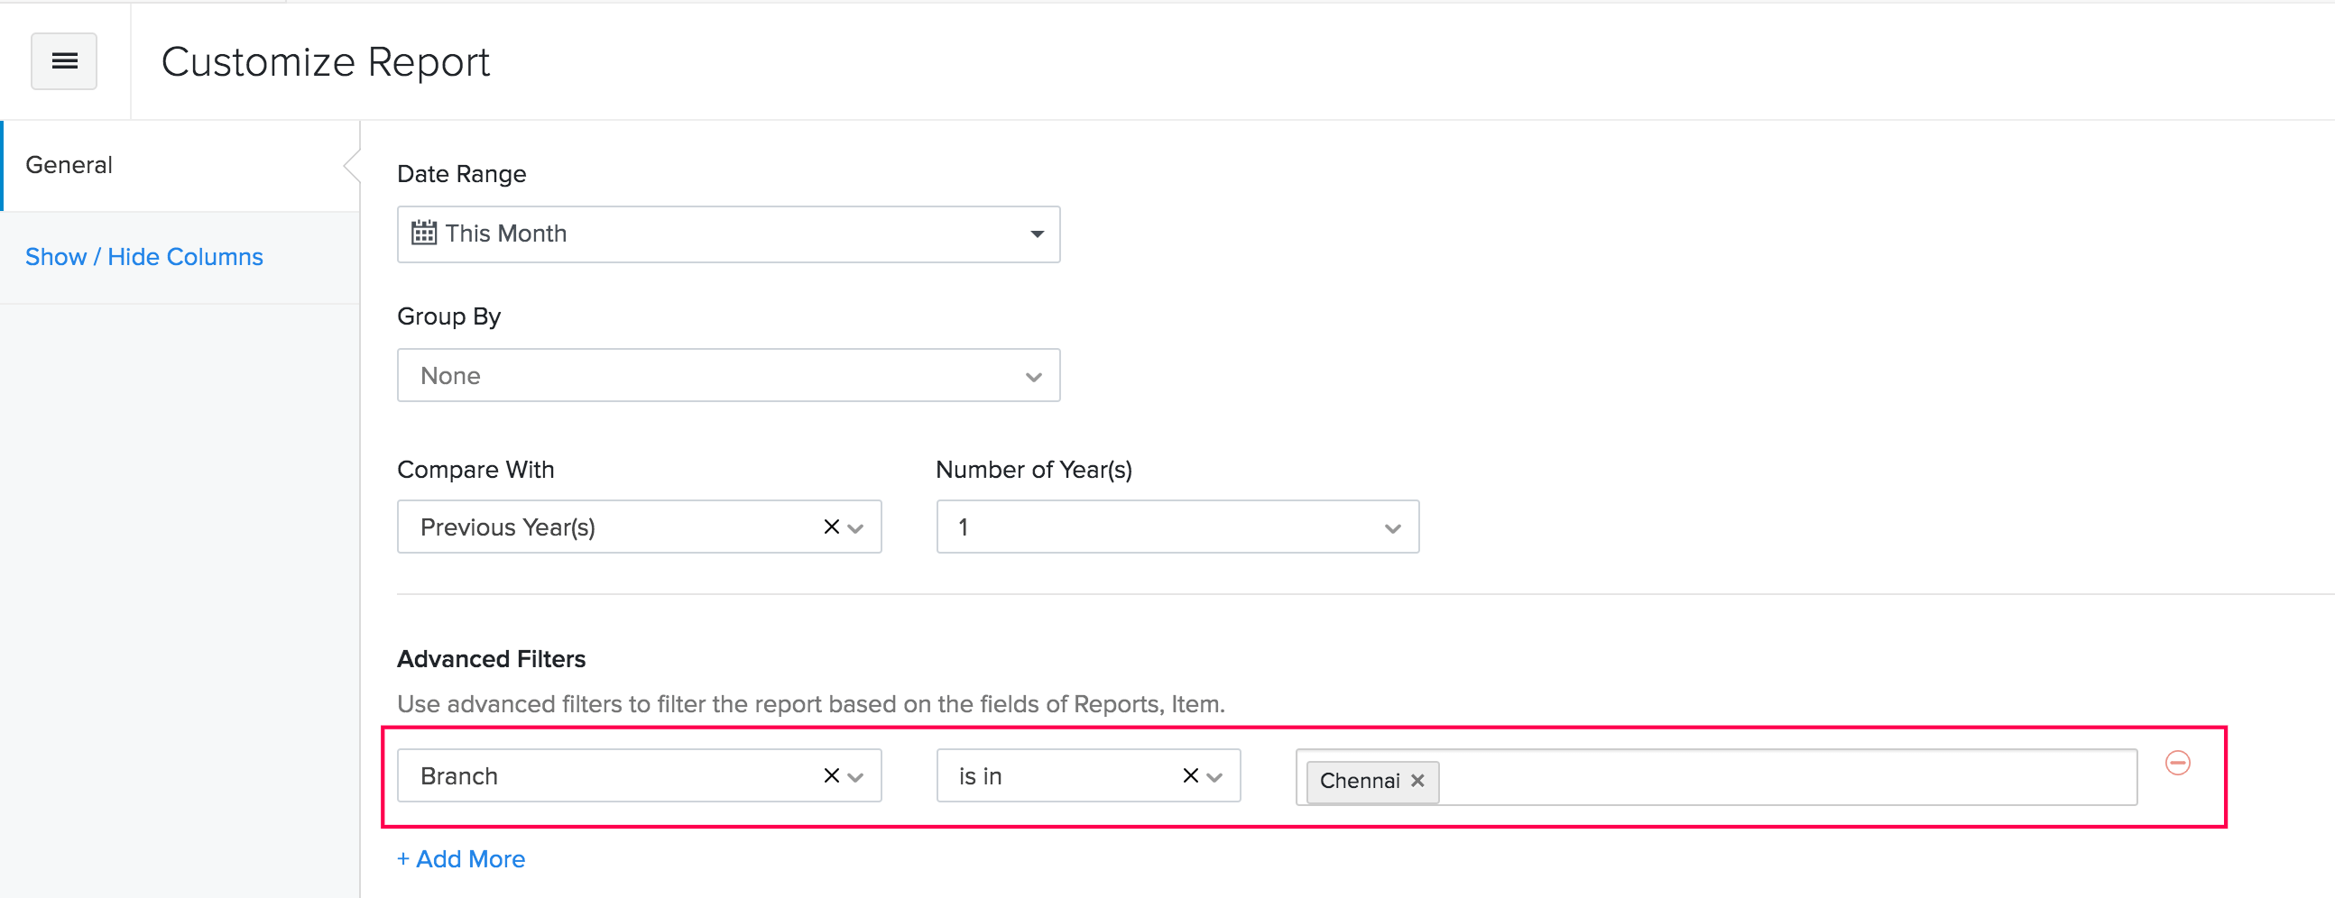Image resolution: width=2335 pixels, height=898 pixels.
Task: Expand the Compare With chevron
Action: click(854, 527)
